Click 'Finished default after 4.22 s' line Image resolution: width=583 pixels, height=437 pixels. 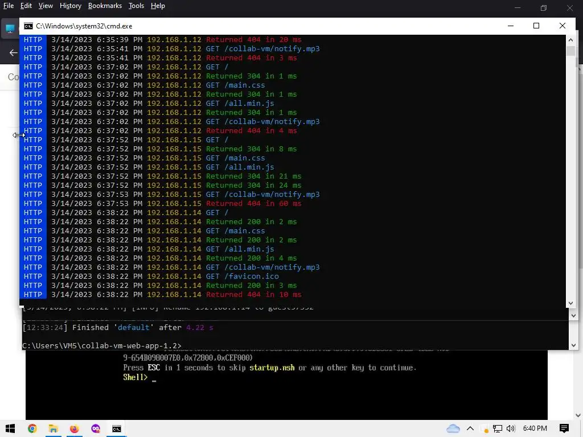(x=118, y=327)
